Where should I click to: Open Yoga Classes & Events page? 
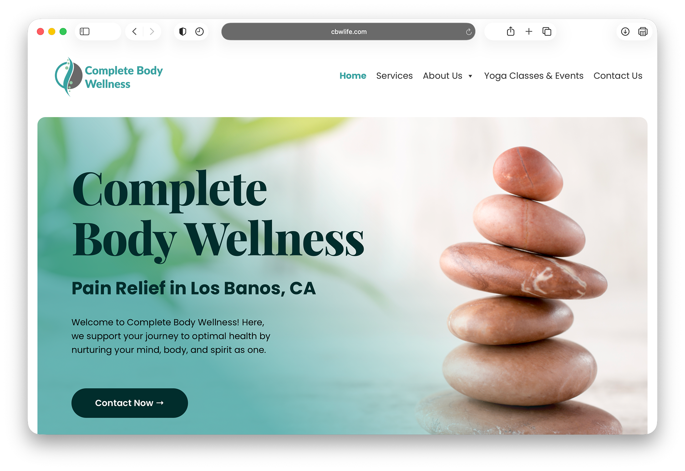click(534, 76)
